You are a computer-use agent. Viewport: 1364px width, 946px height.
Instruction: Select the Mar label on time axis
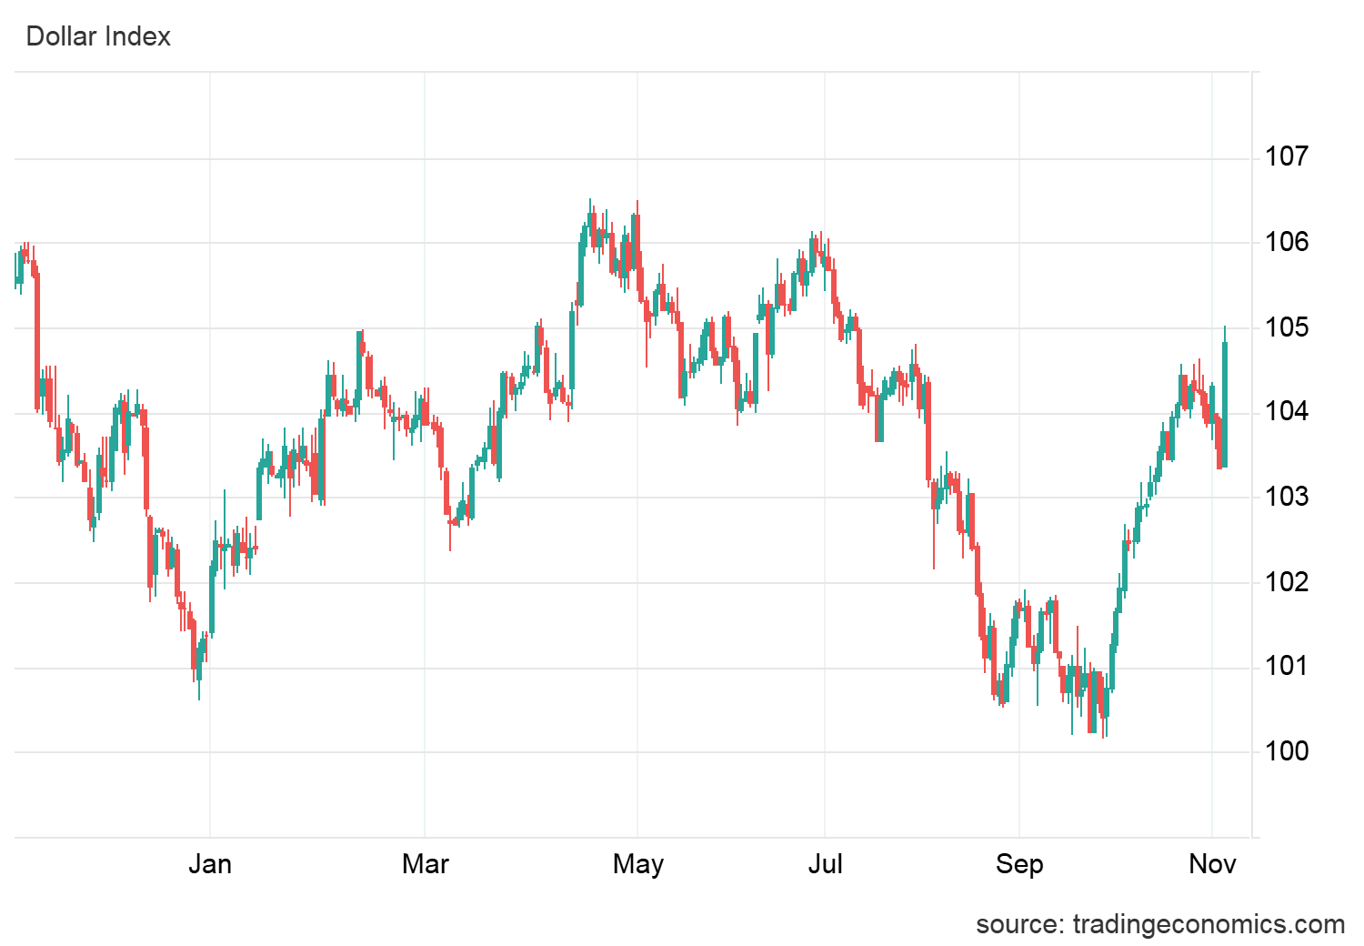(425, 863)
